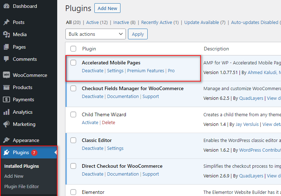Click the Pages icon in sidebar
281x196 pixels.
point(6,47)
